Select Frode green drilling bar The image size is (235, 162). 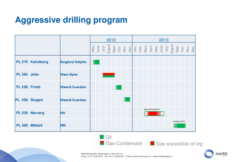click(x=118, y=87)
